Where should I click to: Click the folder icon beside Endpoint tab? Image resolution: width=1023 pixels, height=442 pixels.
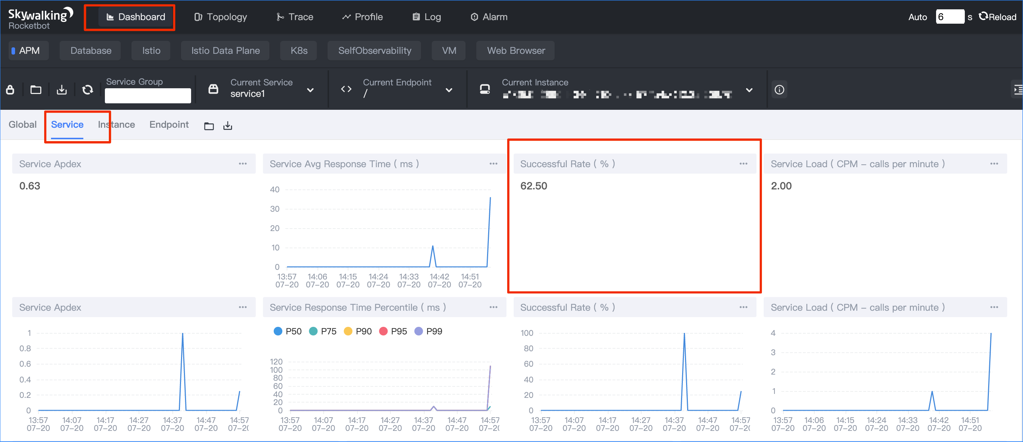click(209, 126)
